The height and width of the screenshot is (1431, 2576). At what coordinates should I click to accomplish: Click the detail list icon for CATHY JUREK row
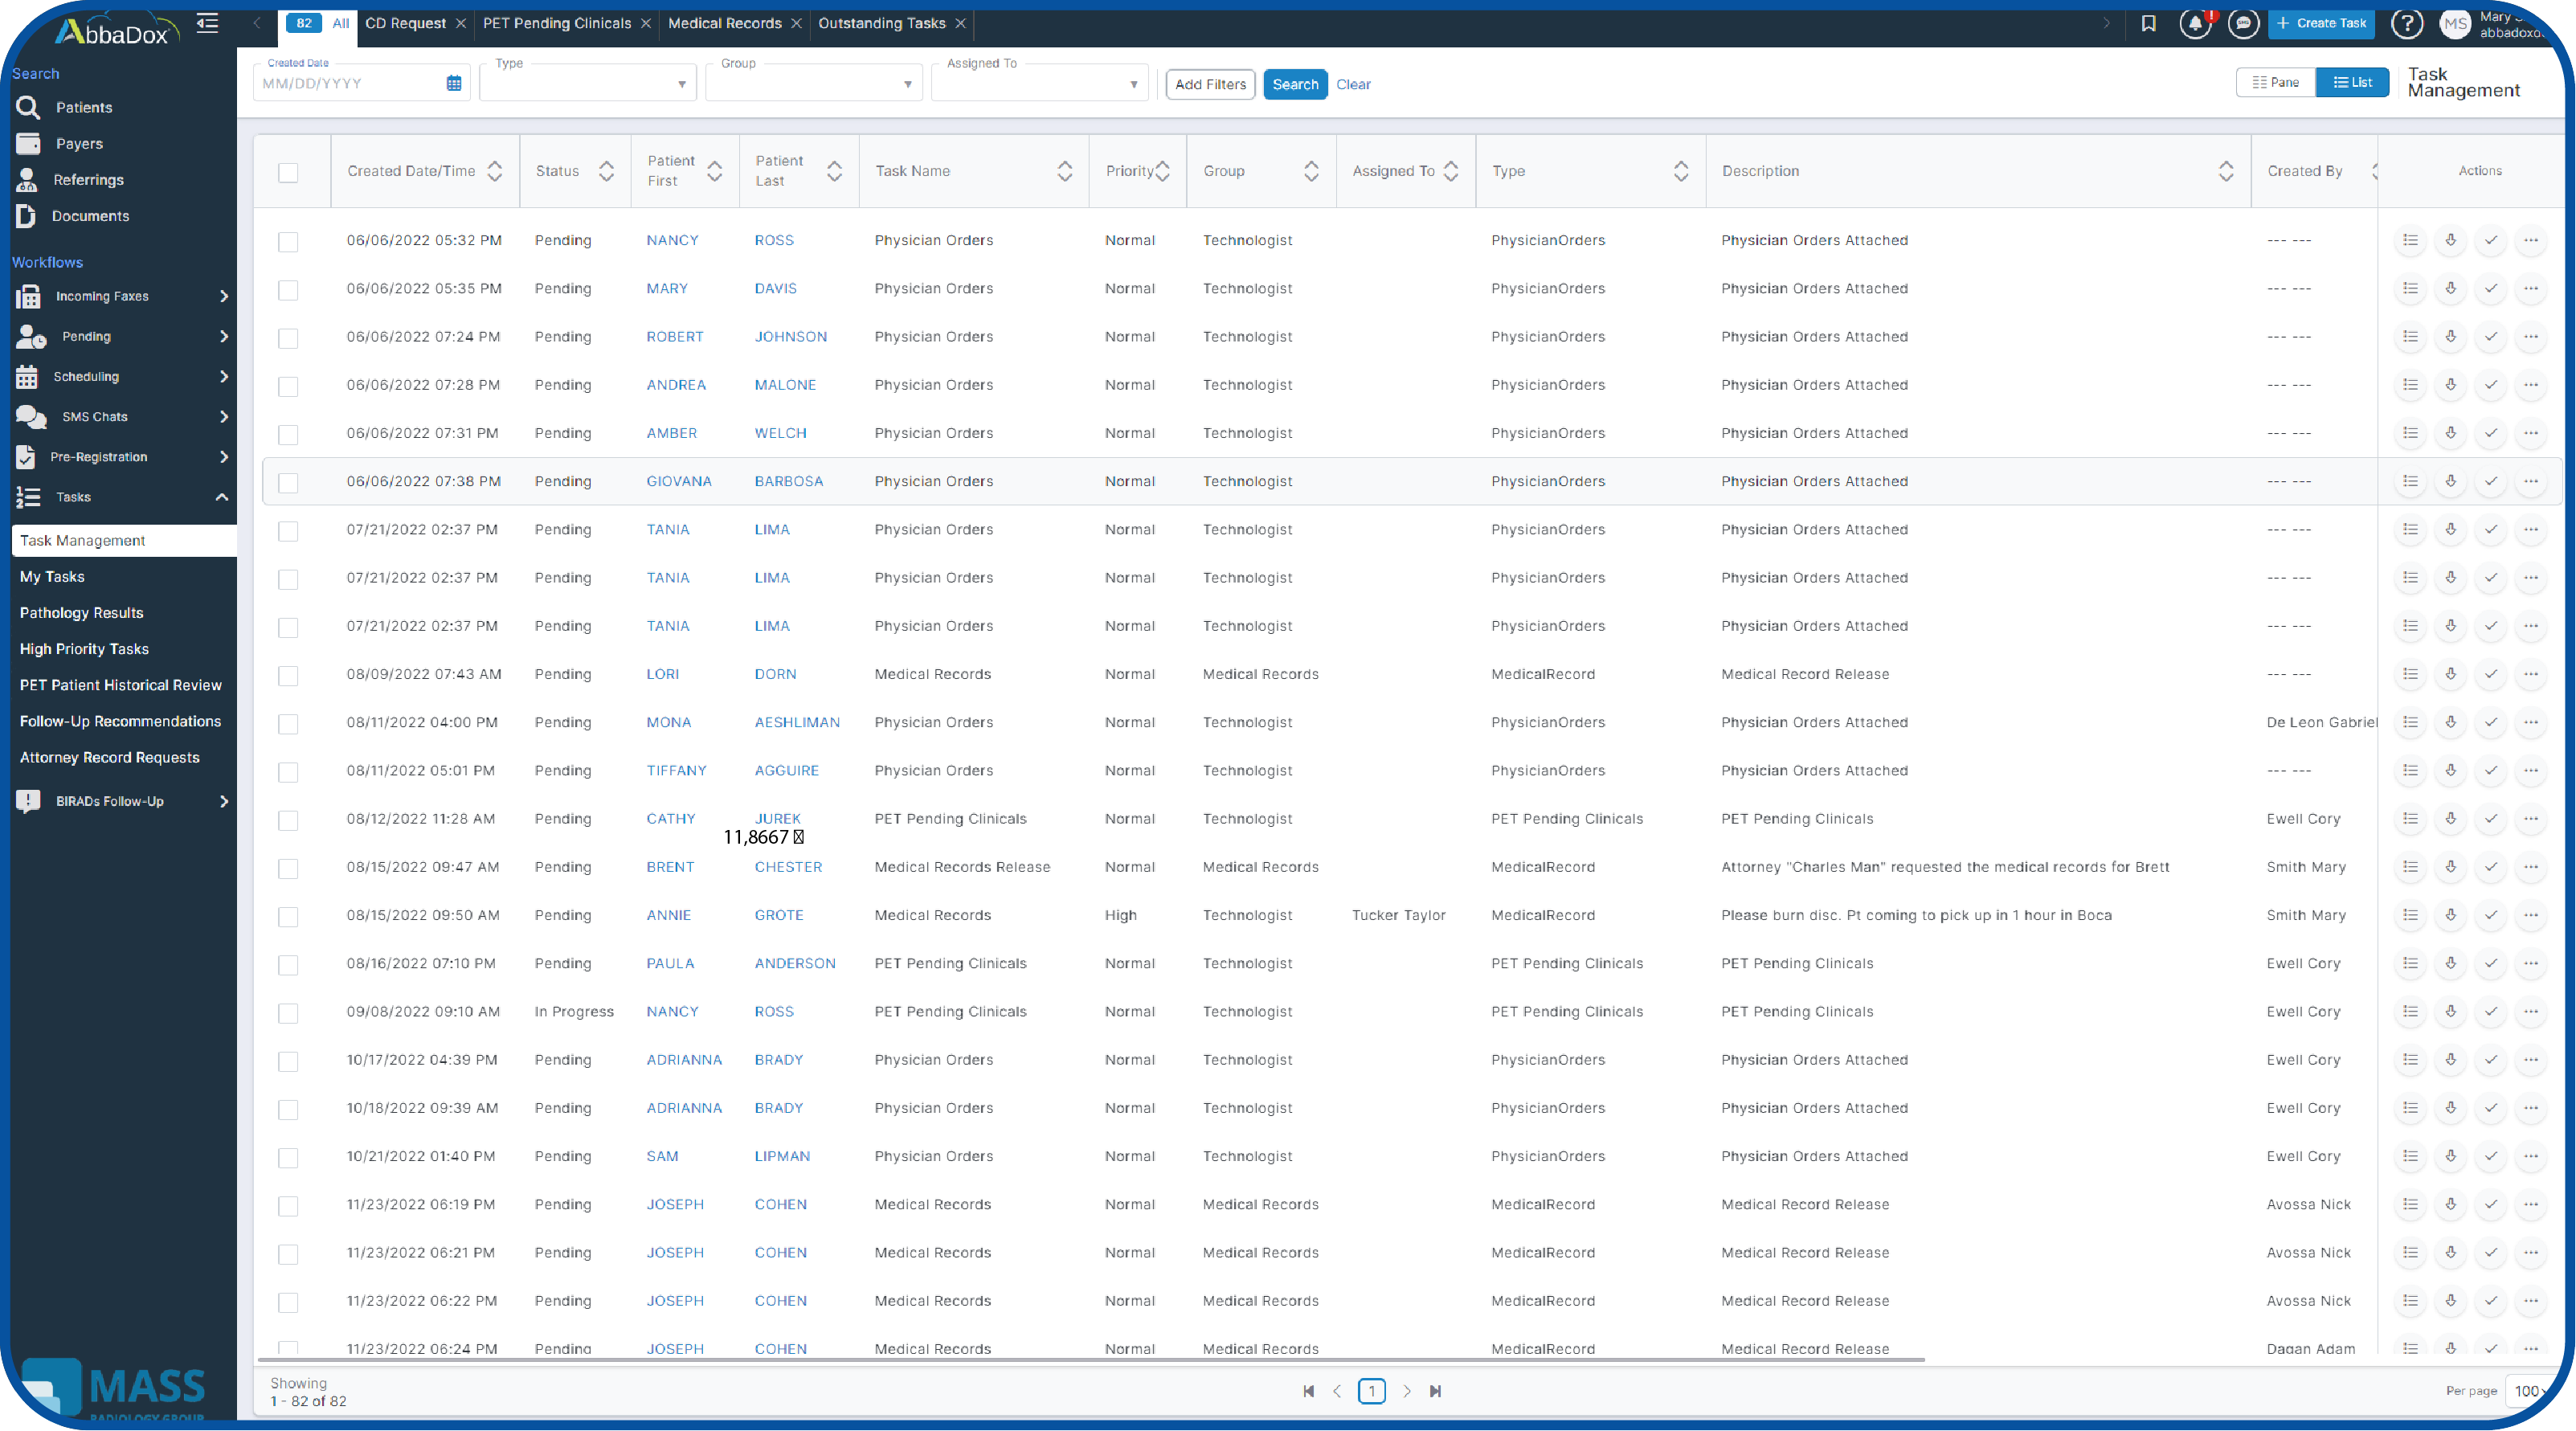pos(2410,818)
